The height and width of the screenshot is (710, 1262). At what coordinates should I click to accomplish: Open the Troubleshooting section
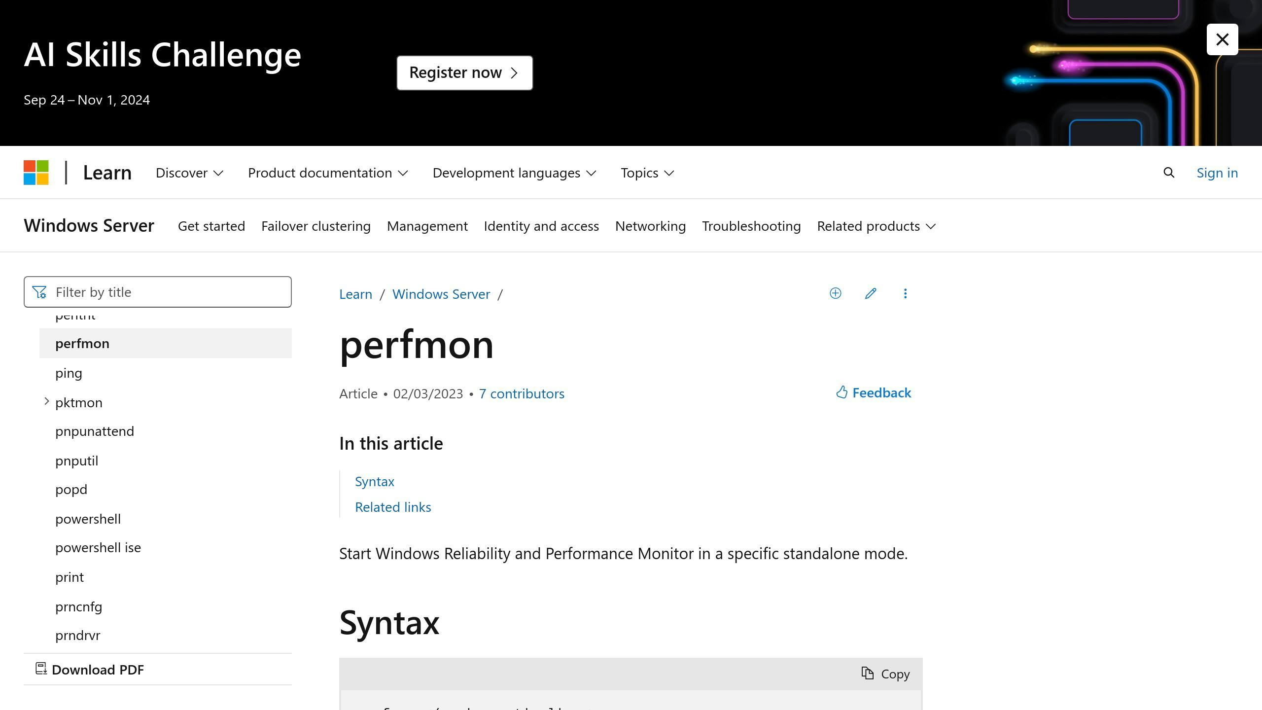[x=751, y=226]
